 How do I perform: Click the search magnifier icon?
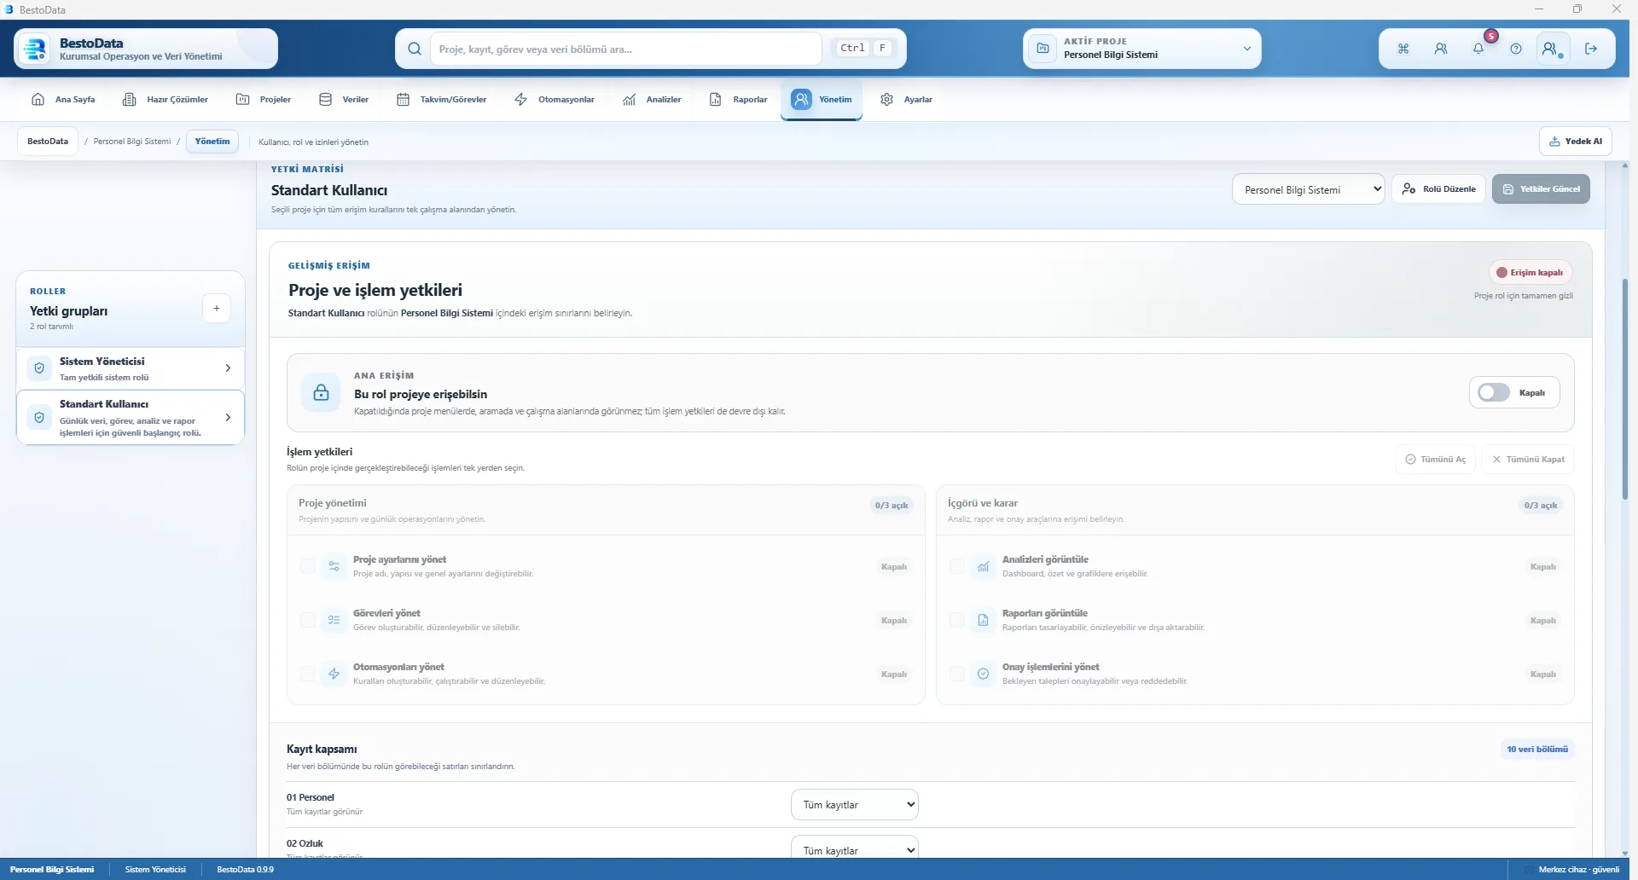click(x=415, y=49)
